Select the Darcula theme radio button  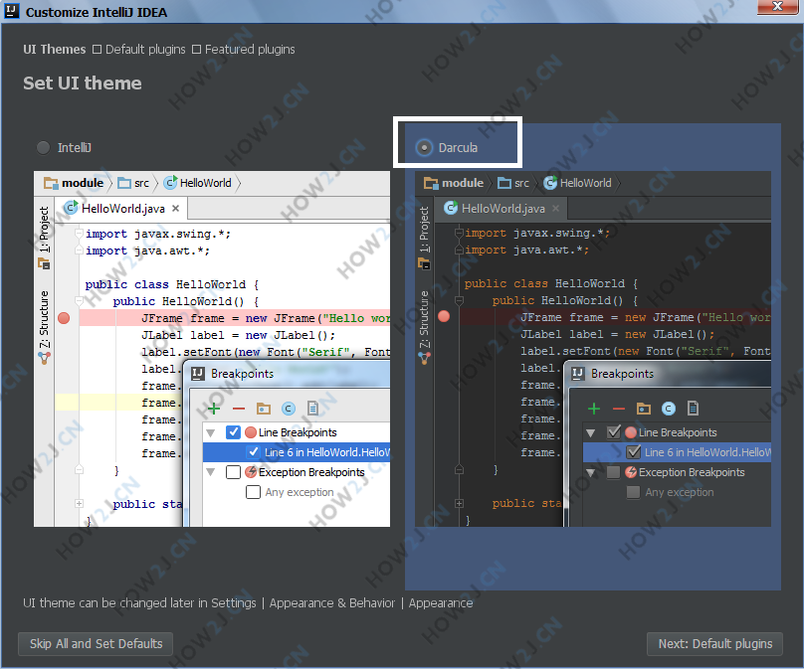[x=424, y=148]
